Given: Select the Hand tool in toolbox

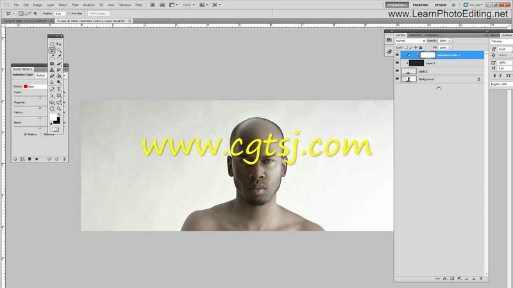Looking at the screenshot, I should [52, 108].
